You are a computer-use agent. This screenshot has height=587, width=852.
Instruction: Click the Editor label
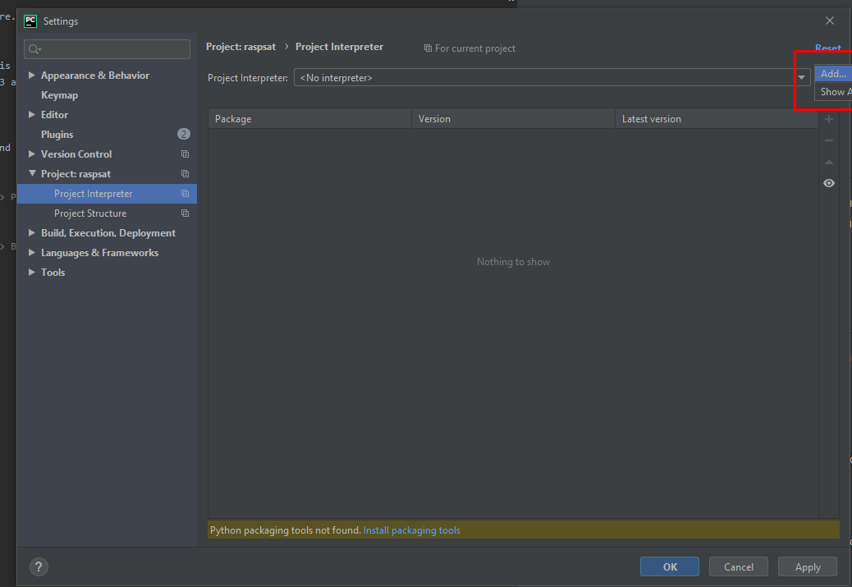pos(54,115)
